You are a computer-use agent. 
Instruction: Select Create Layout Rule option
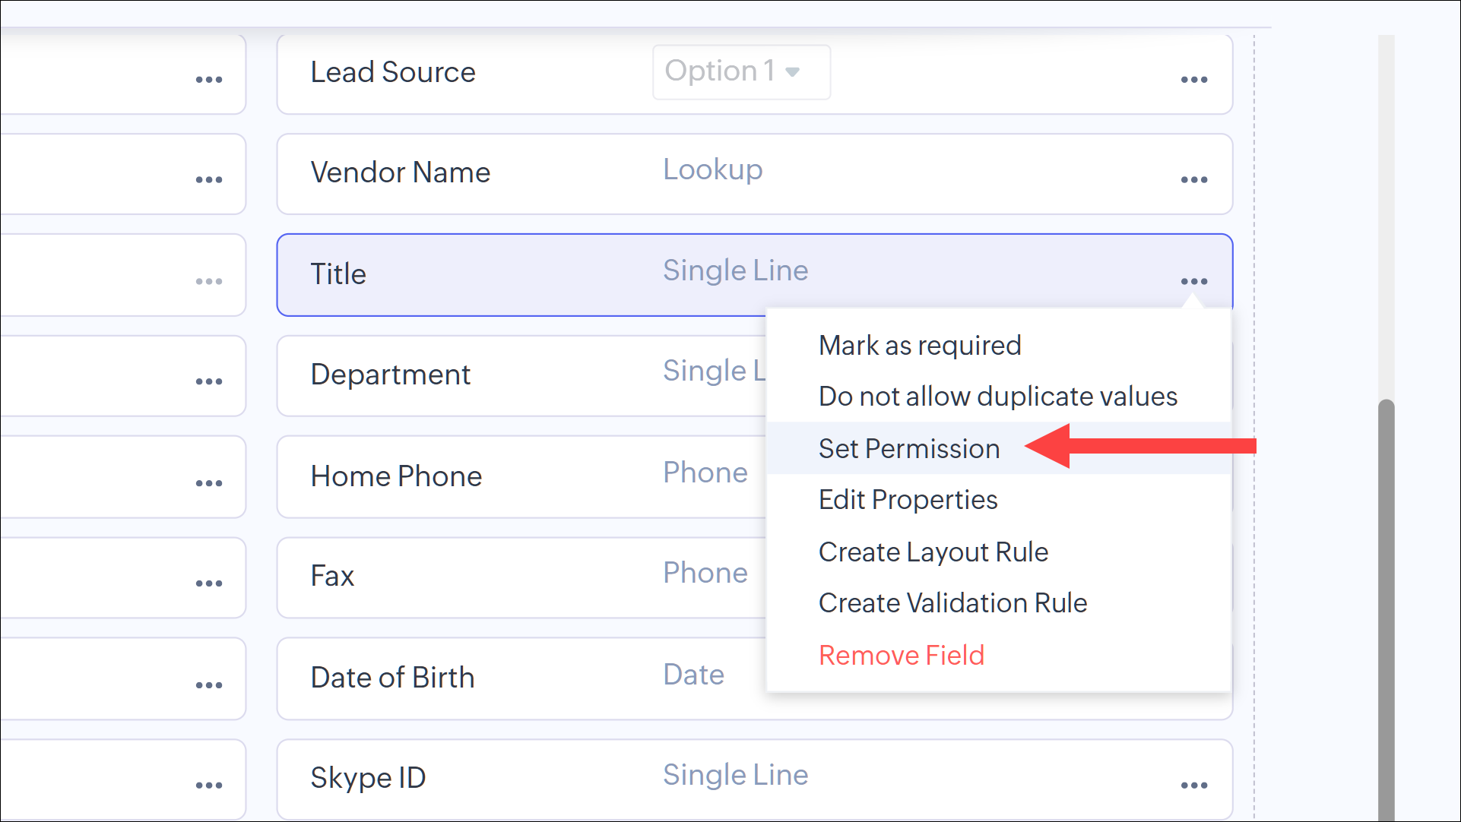(x=933, y=552)
